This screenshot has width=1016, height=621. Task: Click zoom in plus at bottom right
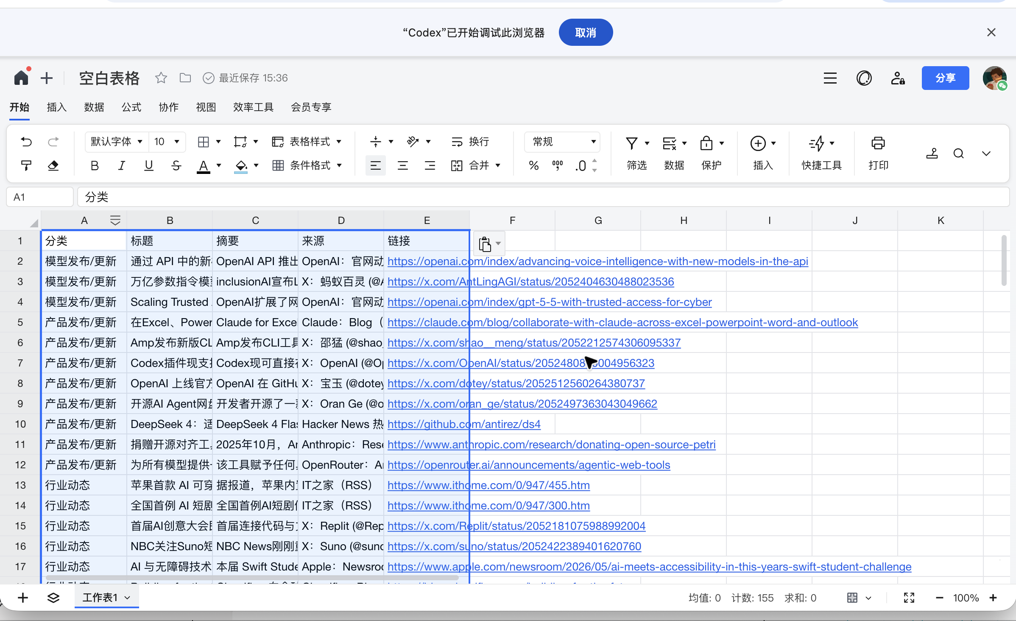coord(993,598)
